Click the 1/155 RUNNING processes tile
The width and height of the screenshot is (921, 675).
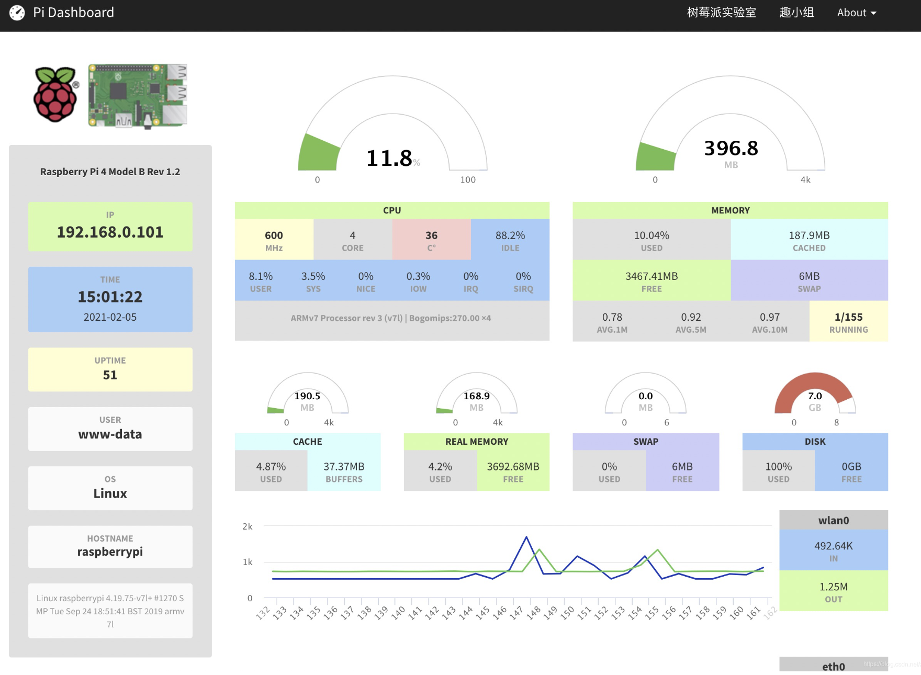point(848,322)
